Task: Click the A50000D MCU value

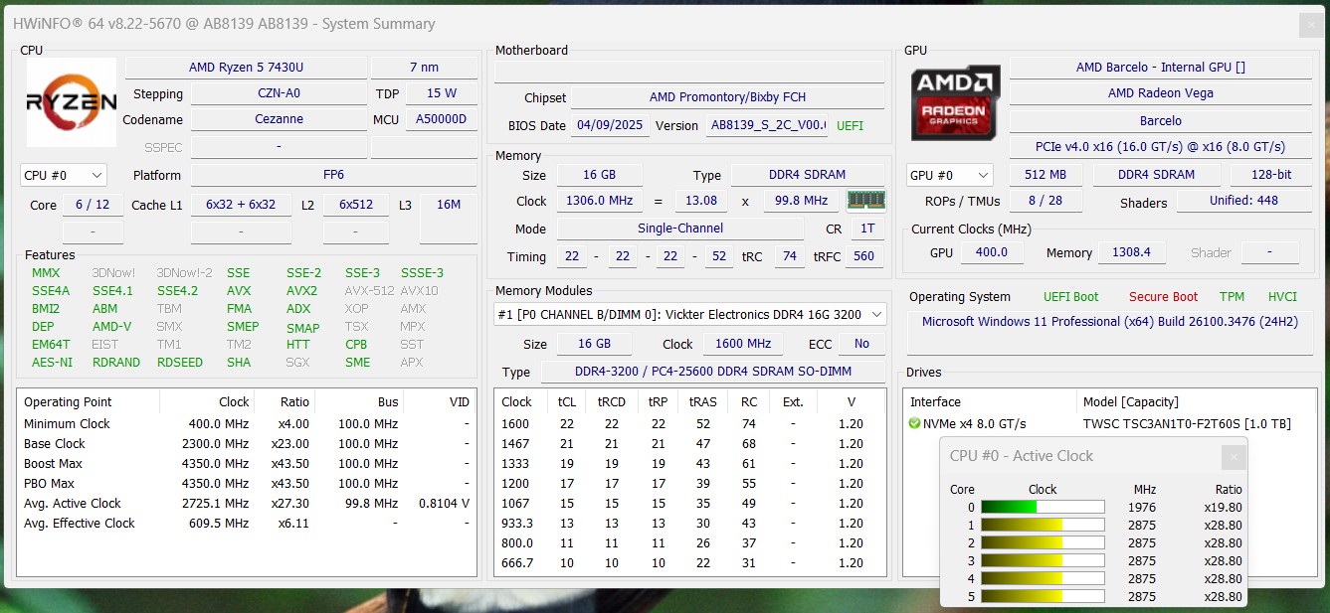Action: (x=441, y=119)
